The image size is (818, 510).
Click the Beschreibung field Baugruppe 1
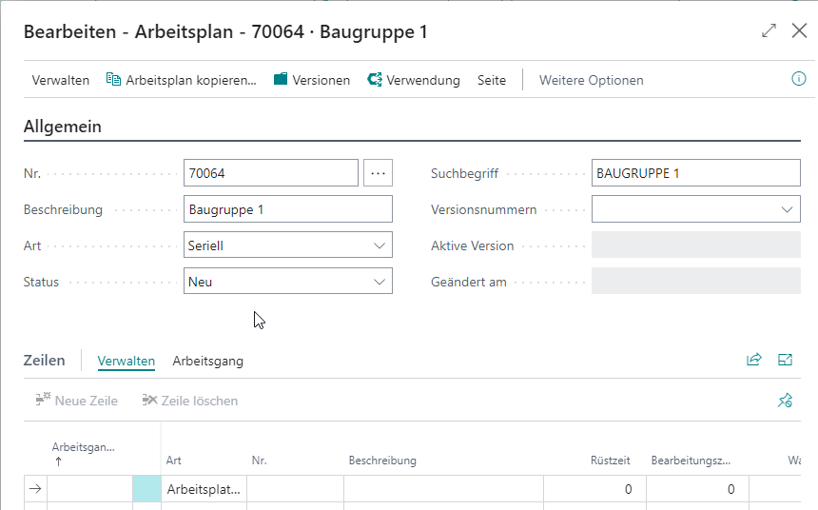288,209
